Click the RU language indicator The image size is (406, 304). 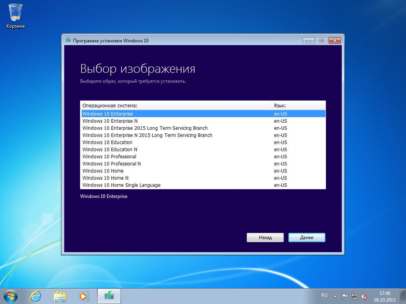coord(324,295)
